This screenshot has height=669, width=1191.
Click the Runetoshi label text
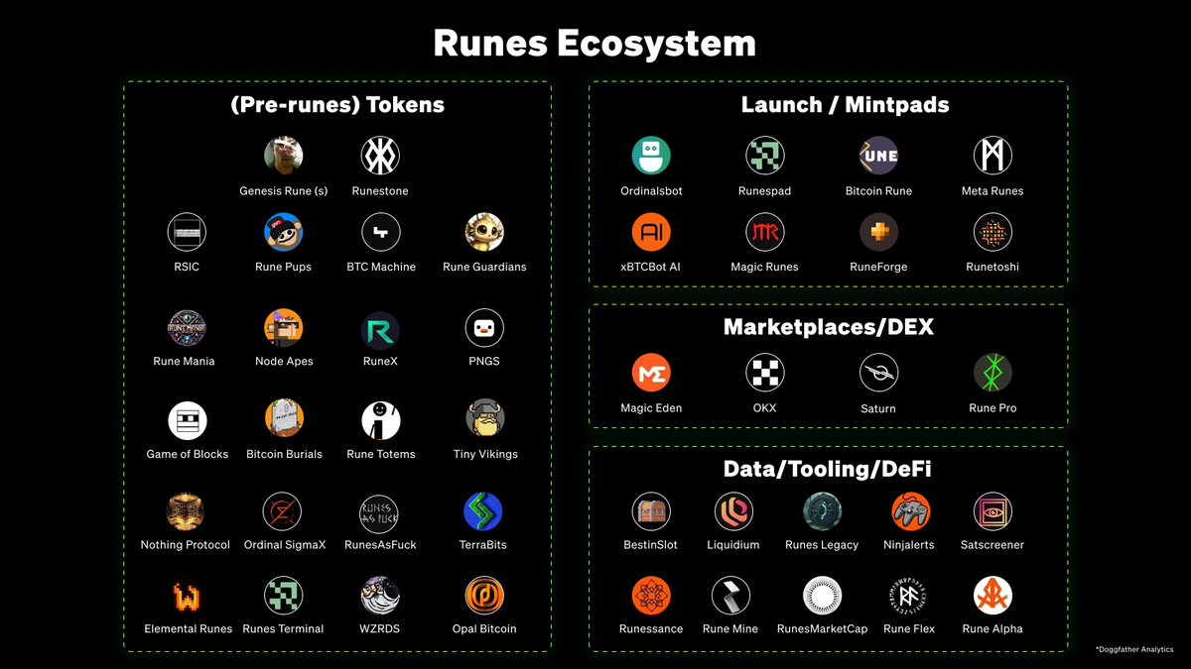[992, 268]
